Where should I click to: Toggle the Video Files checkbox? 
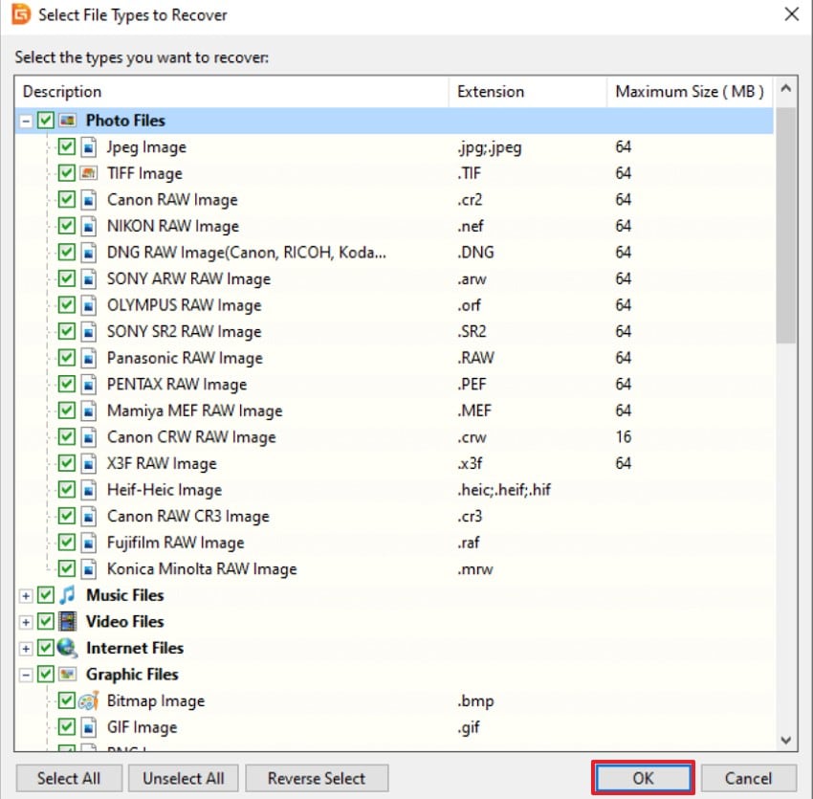coord(46,622)
